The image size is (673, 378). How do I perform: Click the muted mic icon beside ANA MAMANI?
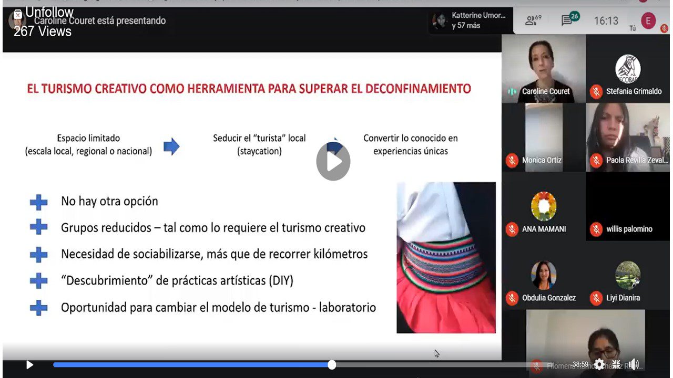click(x=512, y=229)
